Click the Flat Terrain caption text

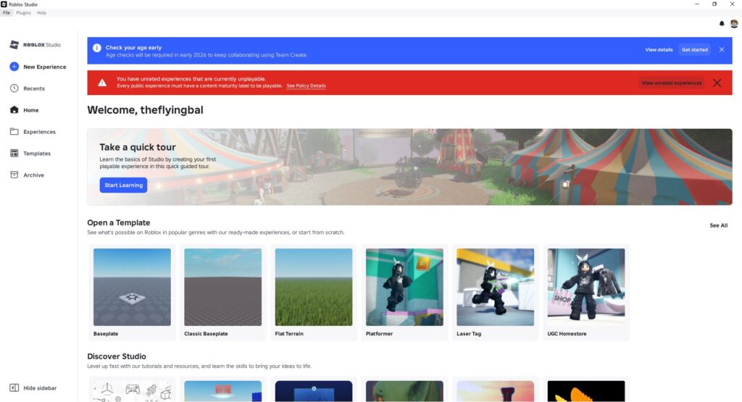[x=289, y=333]
